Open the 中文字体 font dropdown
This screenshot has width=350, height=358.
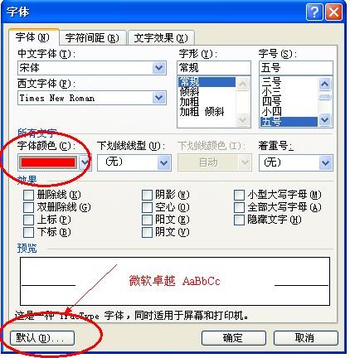(x=159, y=68)
